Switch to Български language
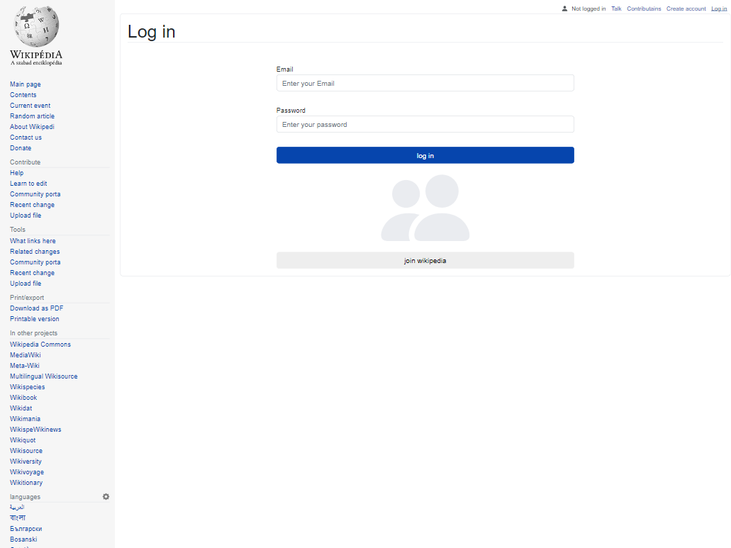 [26, 528]
